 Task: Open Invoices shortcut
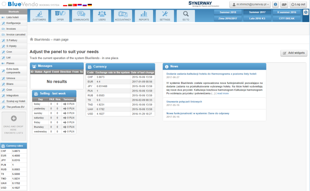pos(14,29)
